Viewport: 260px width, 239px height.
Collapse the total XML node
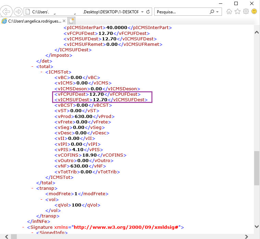click(33, 67)
